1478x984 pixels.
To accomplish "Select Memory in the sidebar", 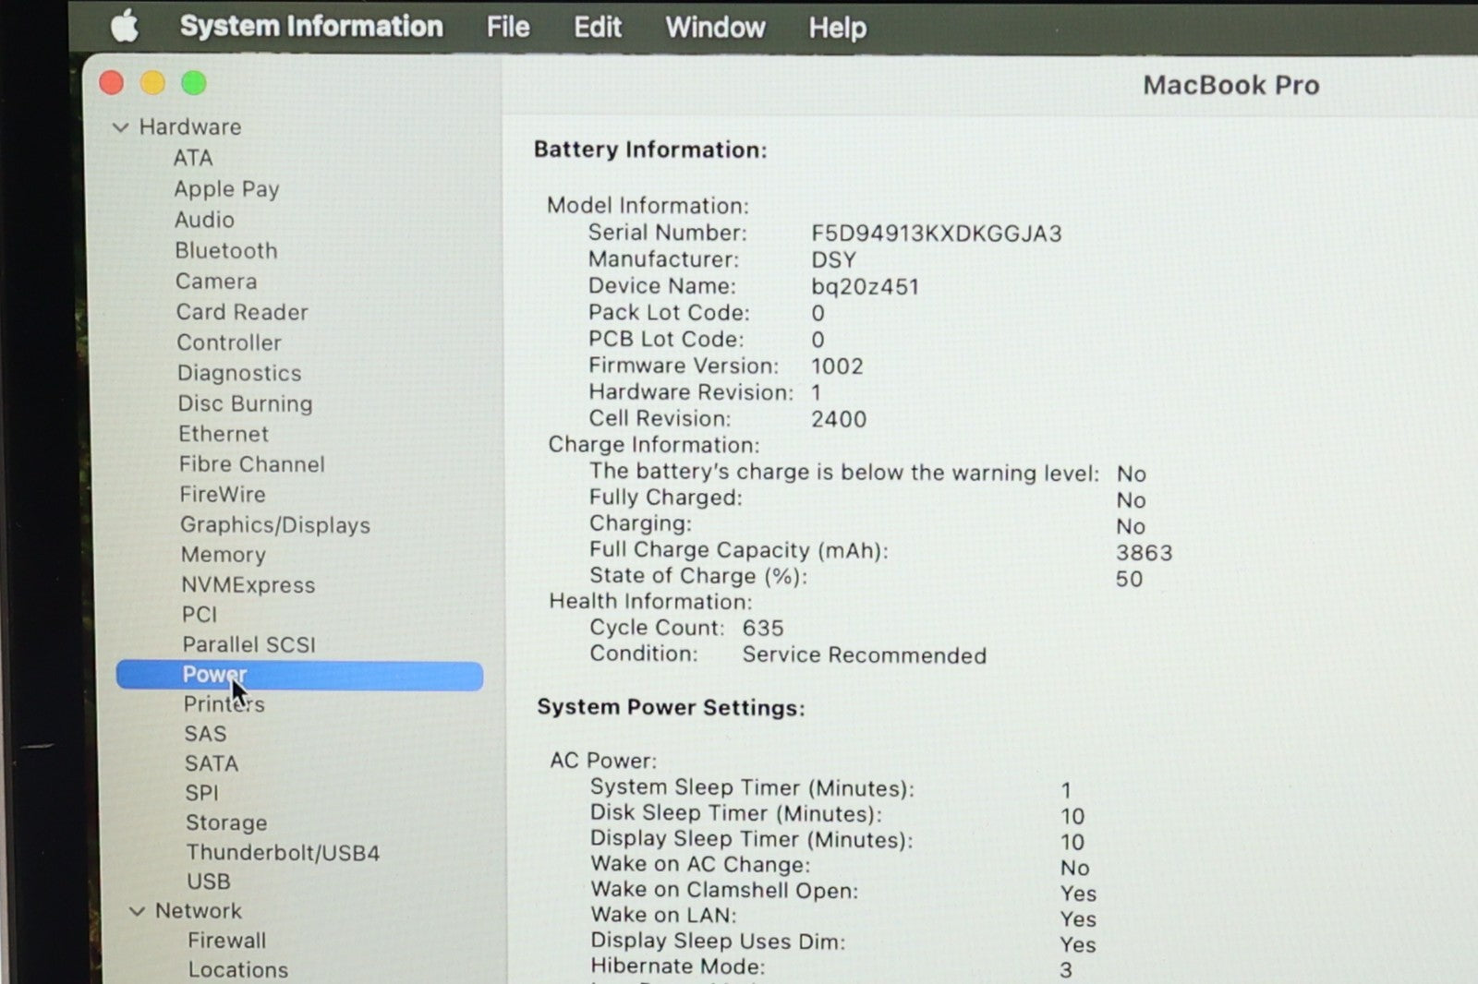I will (224, 555).
